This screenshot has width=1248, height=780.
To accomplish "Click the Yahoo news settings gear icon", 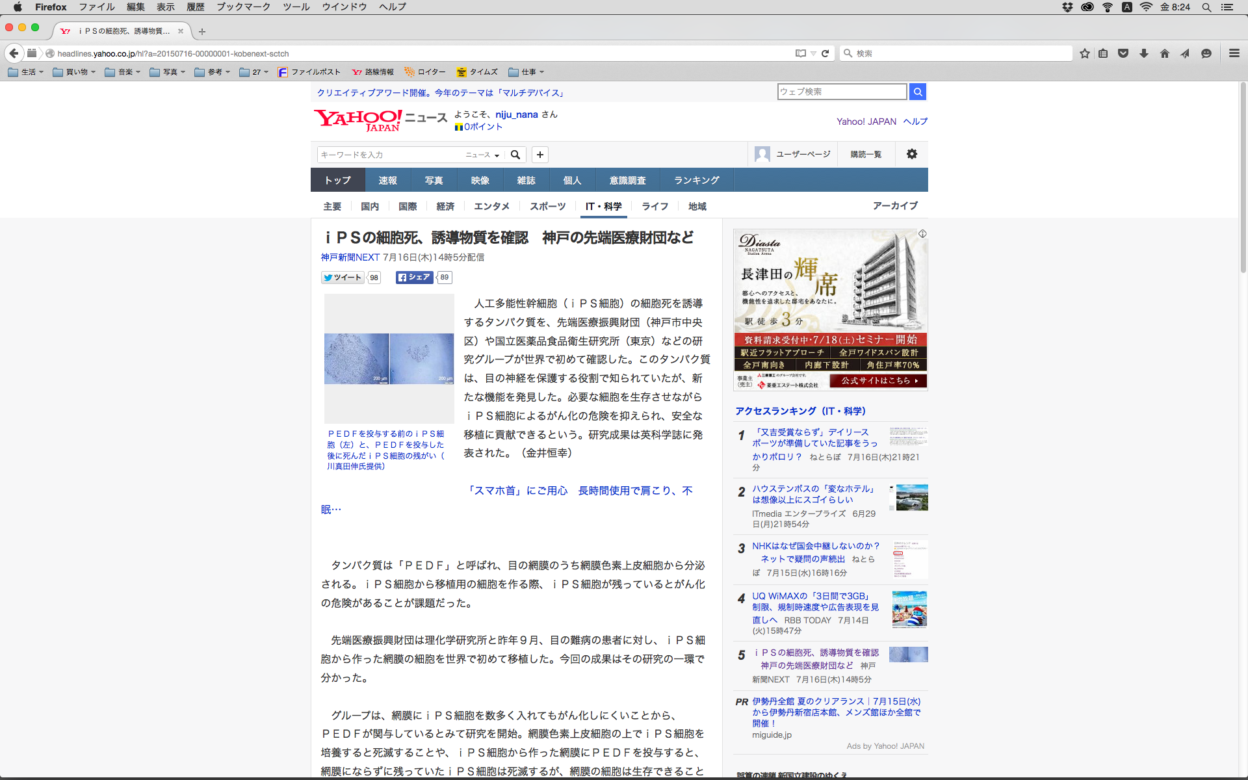I will point(911,154).
